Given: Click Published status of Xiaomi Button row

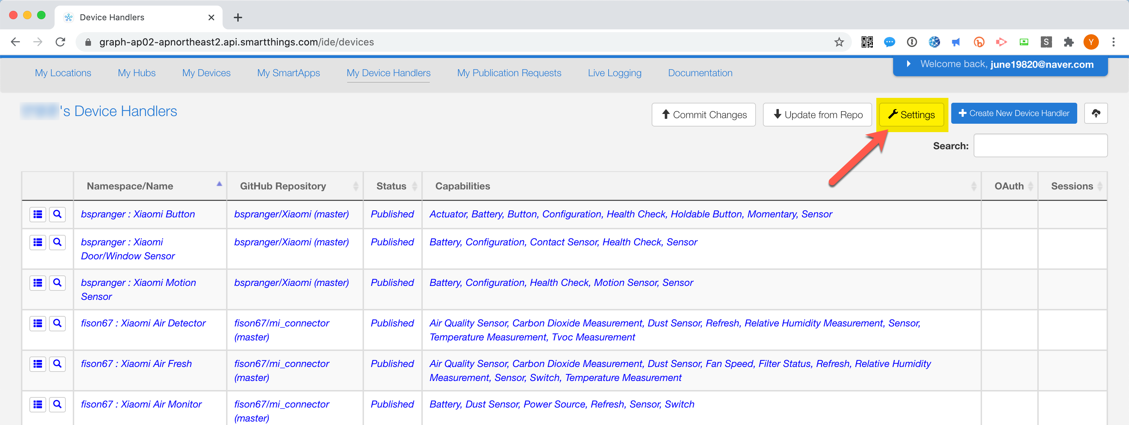Looking at the screenshot, I should click(x=392, y=214).
